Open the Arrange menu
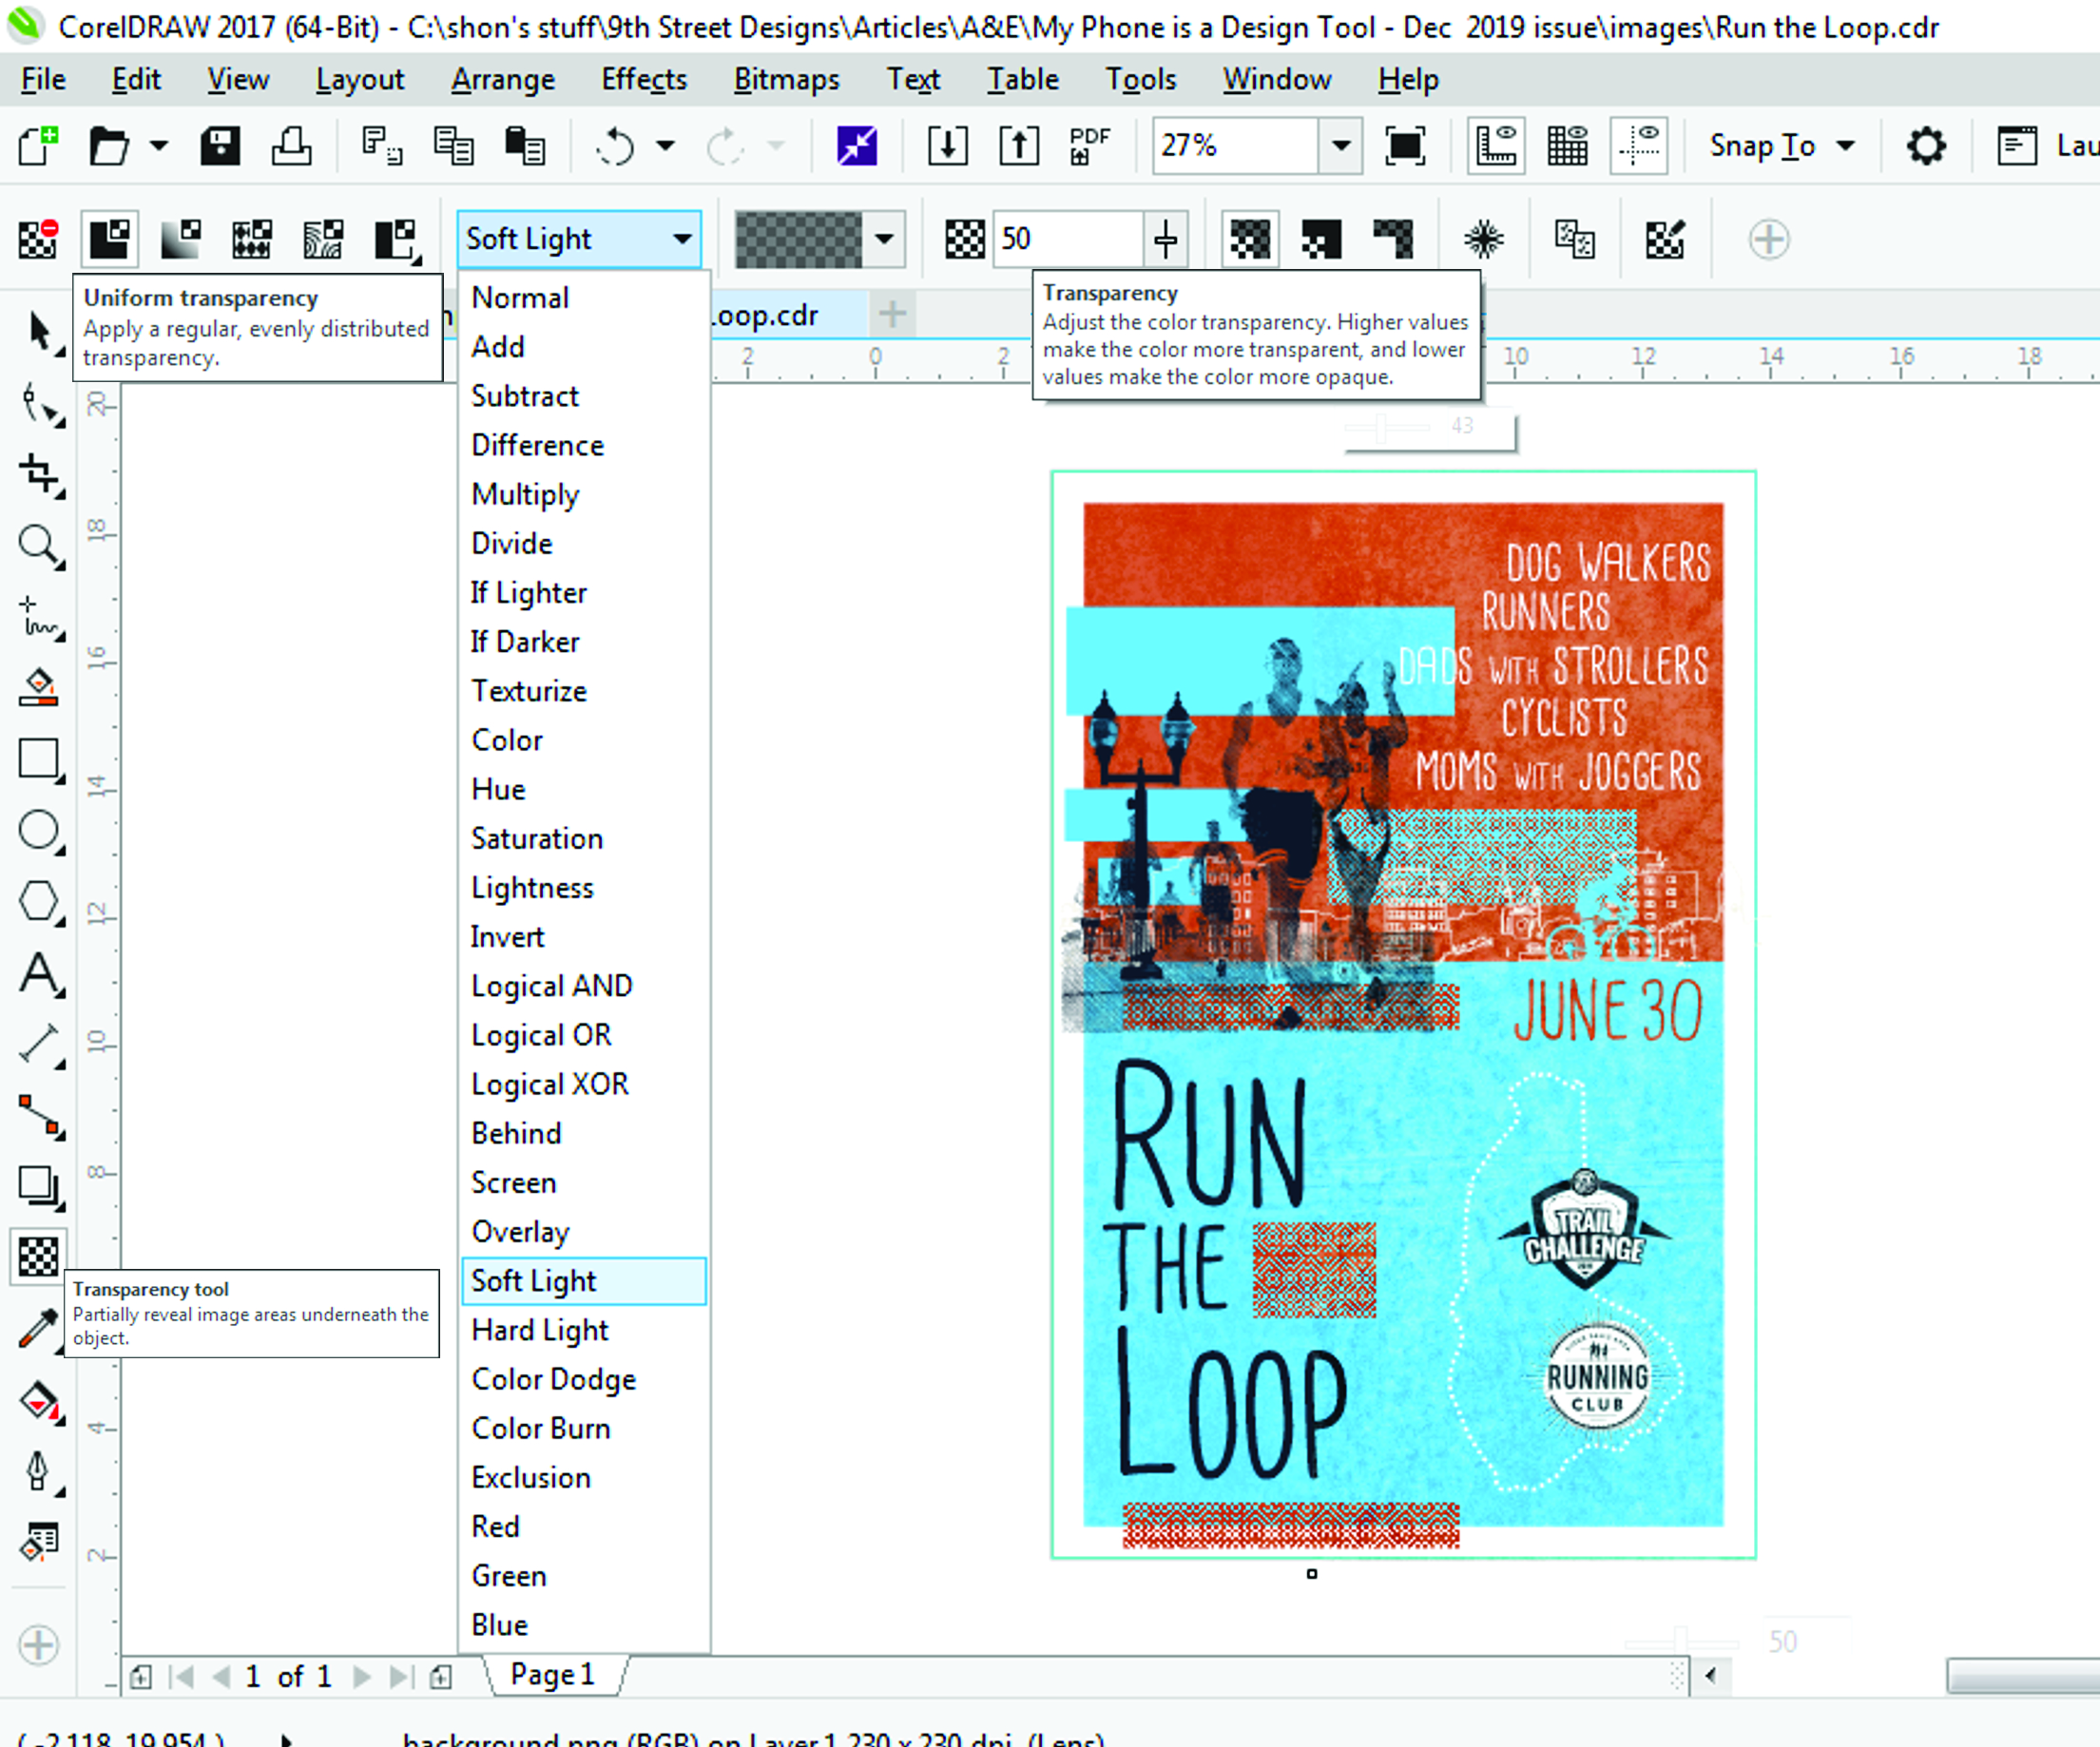Screen dimensions: 2100x1747 (503, 79)
